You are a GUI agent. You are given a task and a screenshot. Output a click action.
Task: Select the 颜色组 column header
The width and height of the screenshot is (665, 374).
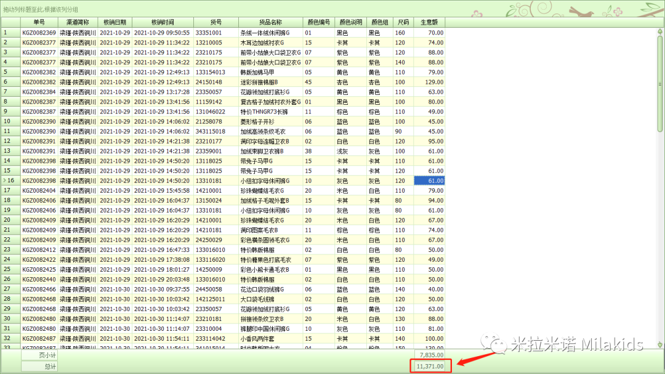click(x=379, y=22)
